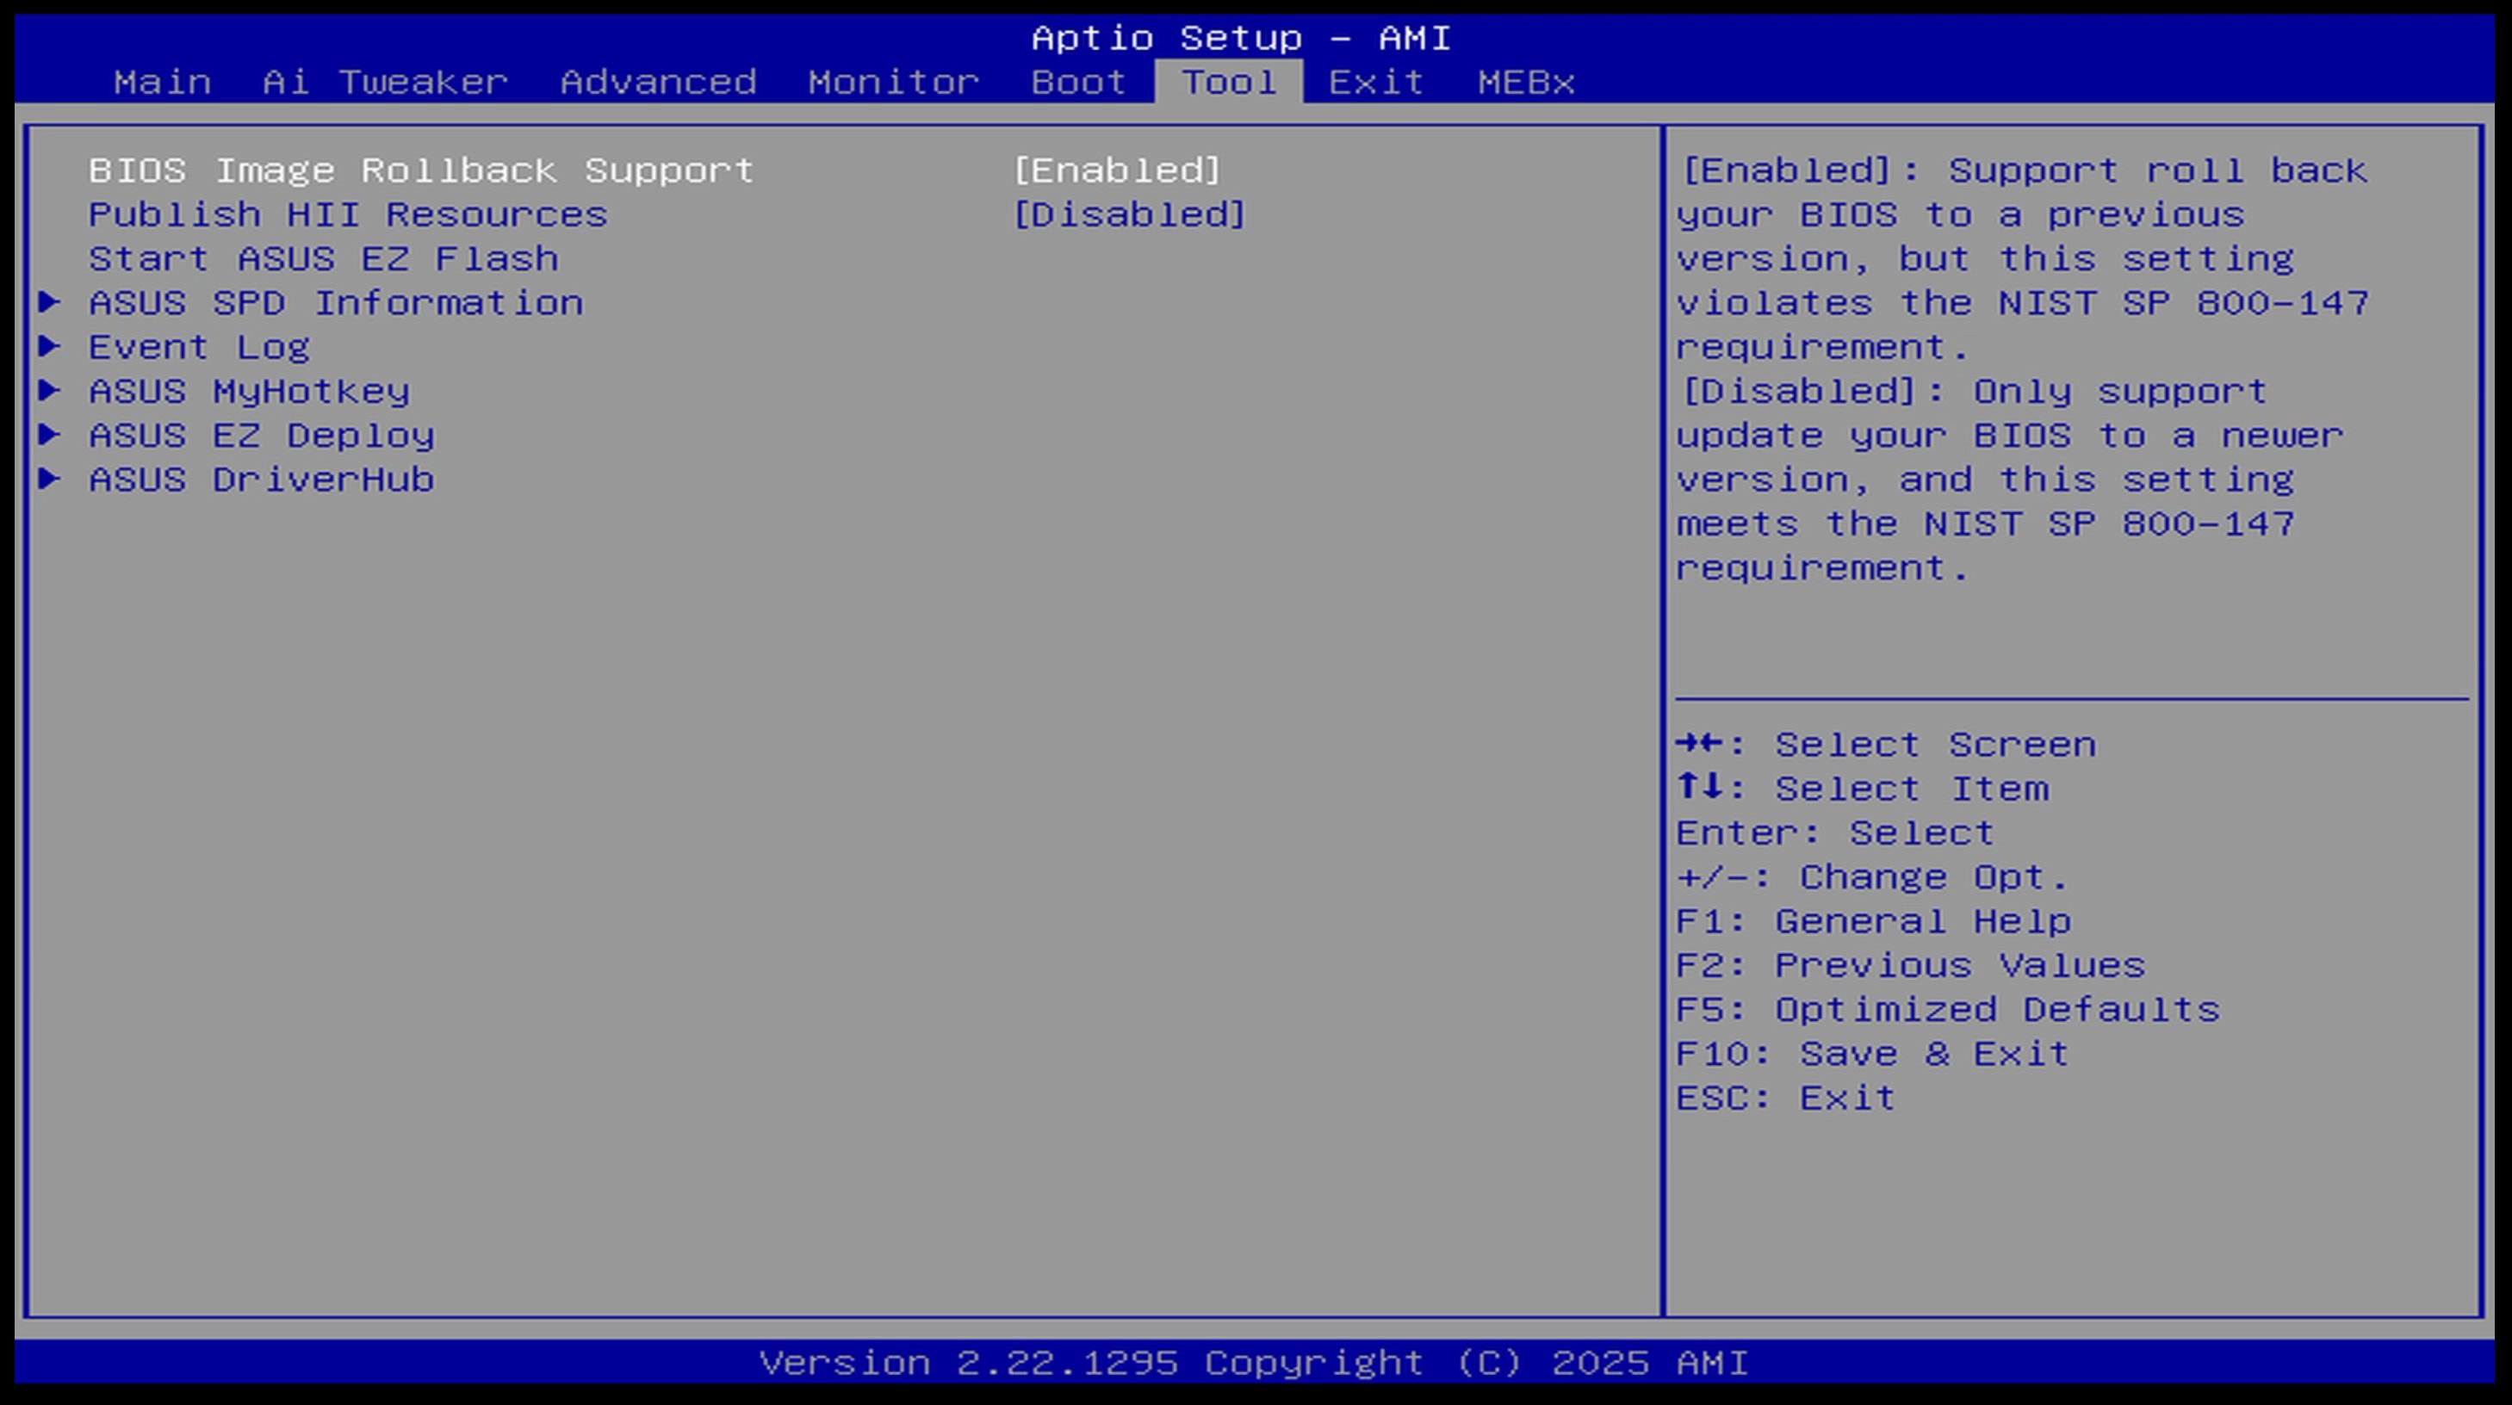
Task: Toggle BIOS Image Rollback Support Enabled value
Action: pyautogui.click(x=1117, y=170)
